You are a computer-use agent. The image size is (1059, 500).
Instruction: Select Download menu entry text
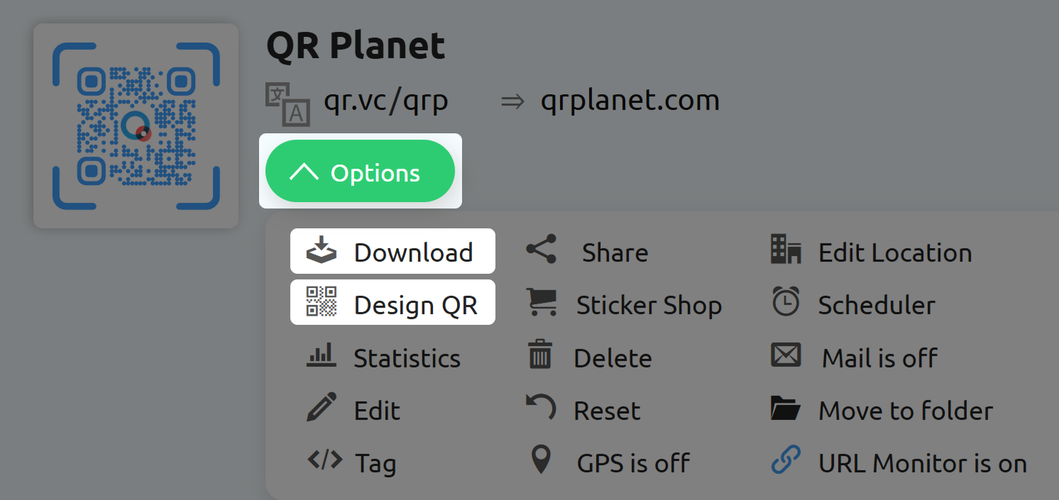(x=414, y=252)
